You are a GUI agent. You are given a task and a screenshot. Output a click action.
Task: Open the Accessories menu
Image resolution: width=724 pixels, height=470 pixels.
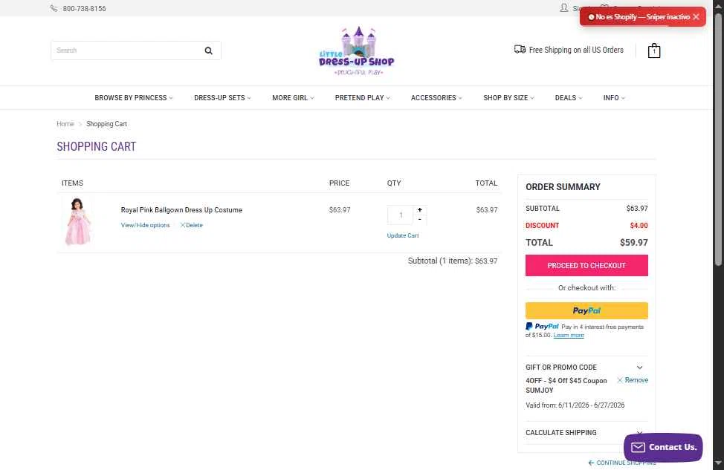pyautogui.click(x=436, y=98)
